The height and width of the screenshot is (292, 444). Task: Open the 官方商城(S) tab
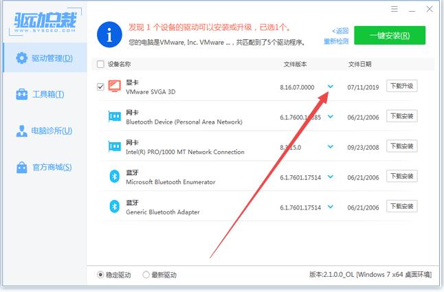[x=45, y=167]
